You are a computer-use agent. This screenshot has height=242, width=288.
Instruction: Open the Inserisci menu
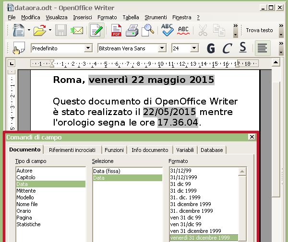click(83, 17)
